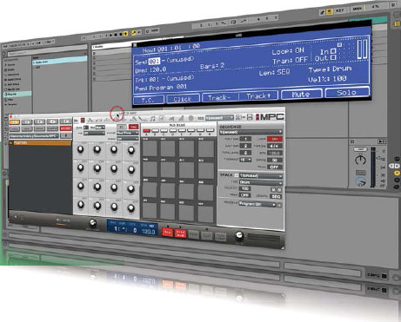
Task: Click the Solo button on the LCD
Action: coord(347,93)
